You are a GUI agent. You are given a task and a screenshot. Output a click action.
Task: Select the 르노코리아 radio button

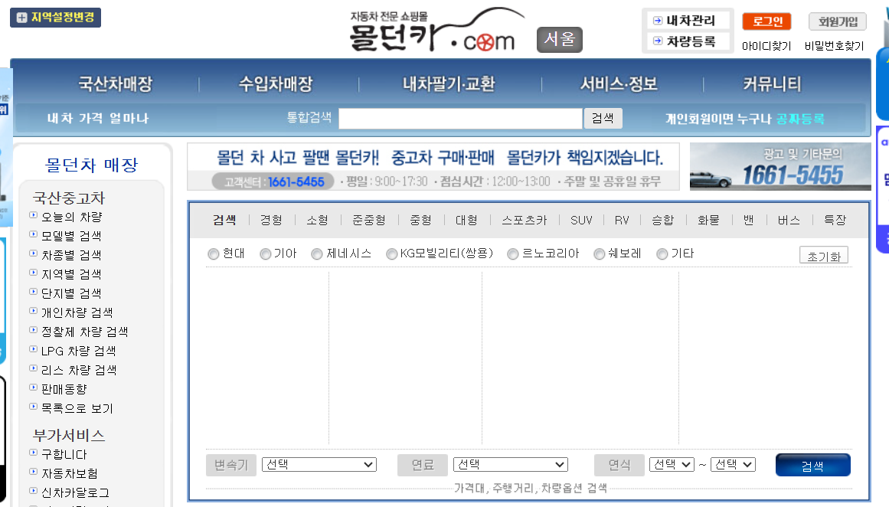[513, 254]
